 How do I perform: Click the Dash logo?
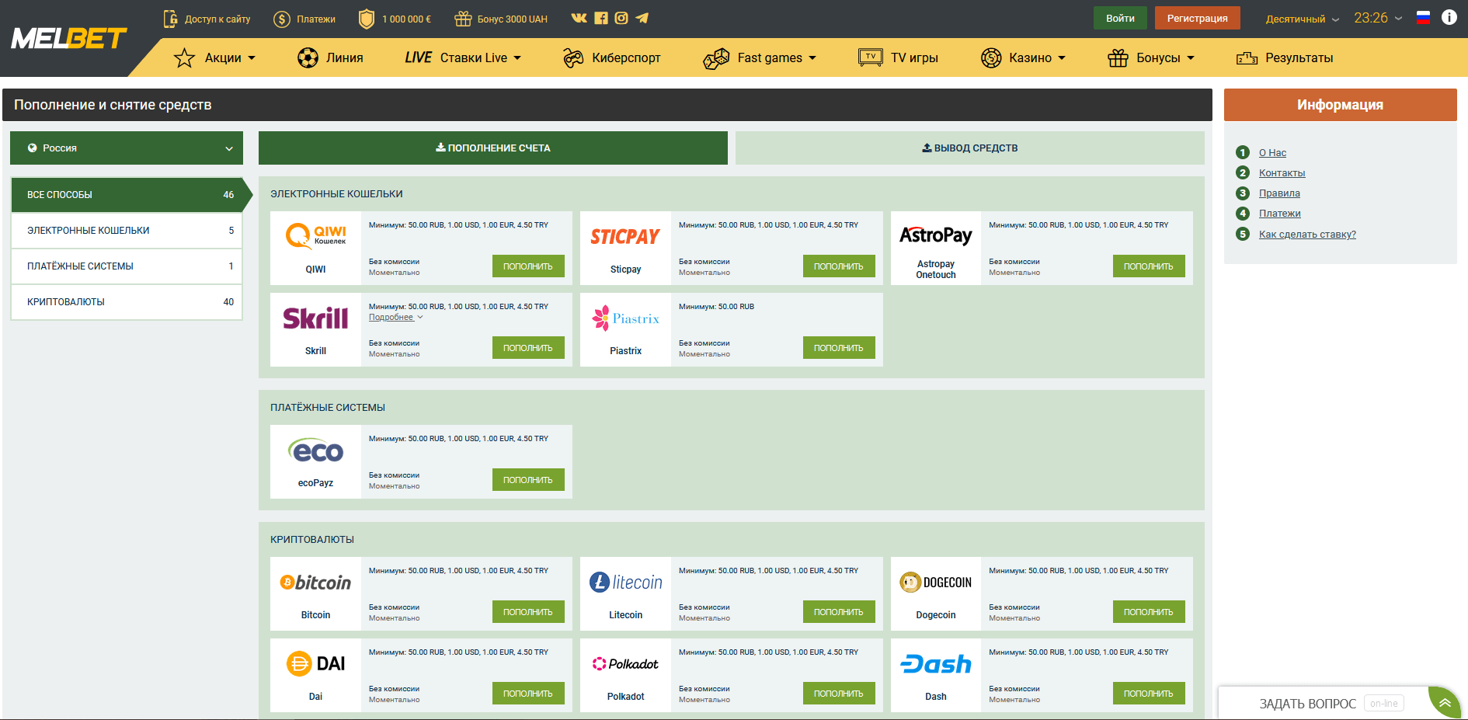pyautogui.click(x=936, y=664)
